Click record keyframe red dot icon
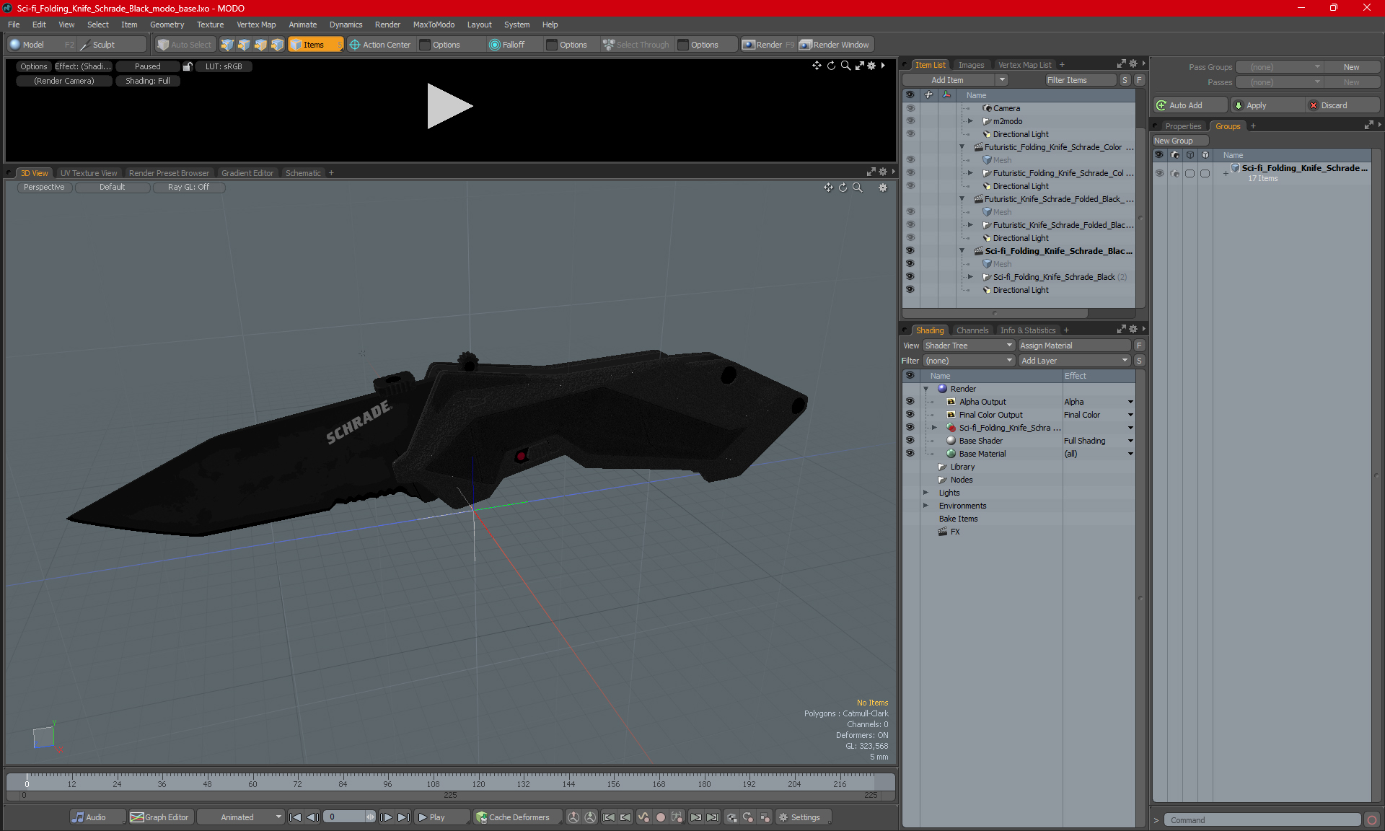 coord(660,817)
